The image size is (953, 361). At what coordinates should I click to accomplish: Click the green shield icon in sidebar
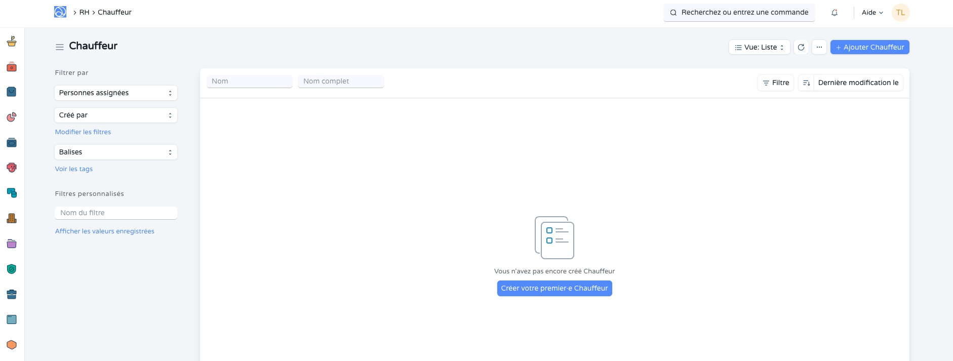pos(12,269)
